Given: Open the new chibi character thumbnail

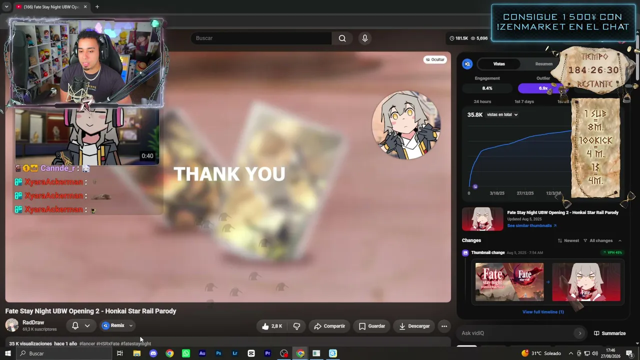Looking at the screenshot, I should (x=586, y=282).
